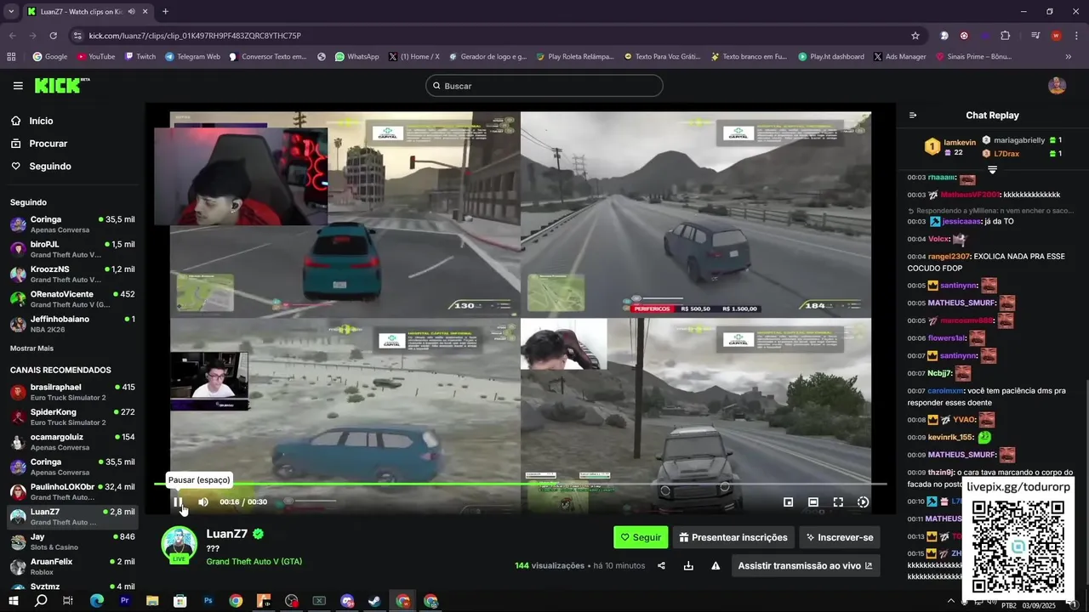Open the Coringa channel under Seguindo
Viewport: 1089px width, 612px height.
pos(72,224)
